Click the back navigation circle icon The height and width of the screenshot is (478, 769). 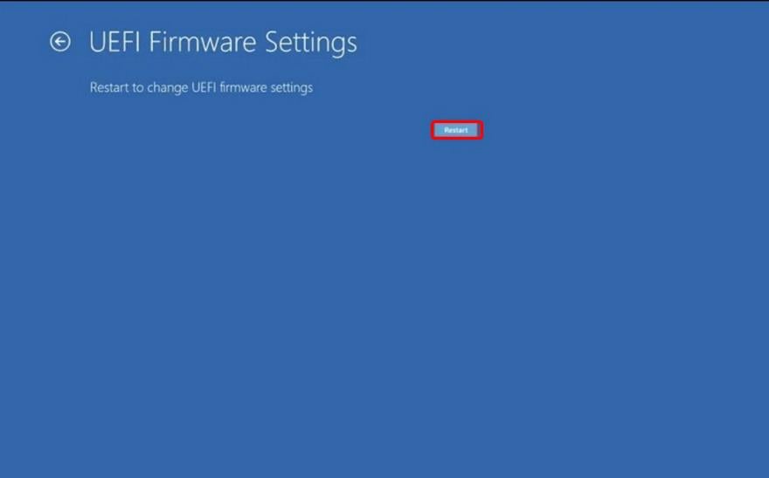(x=60, y=42)
